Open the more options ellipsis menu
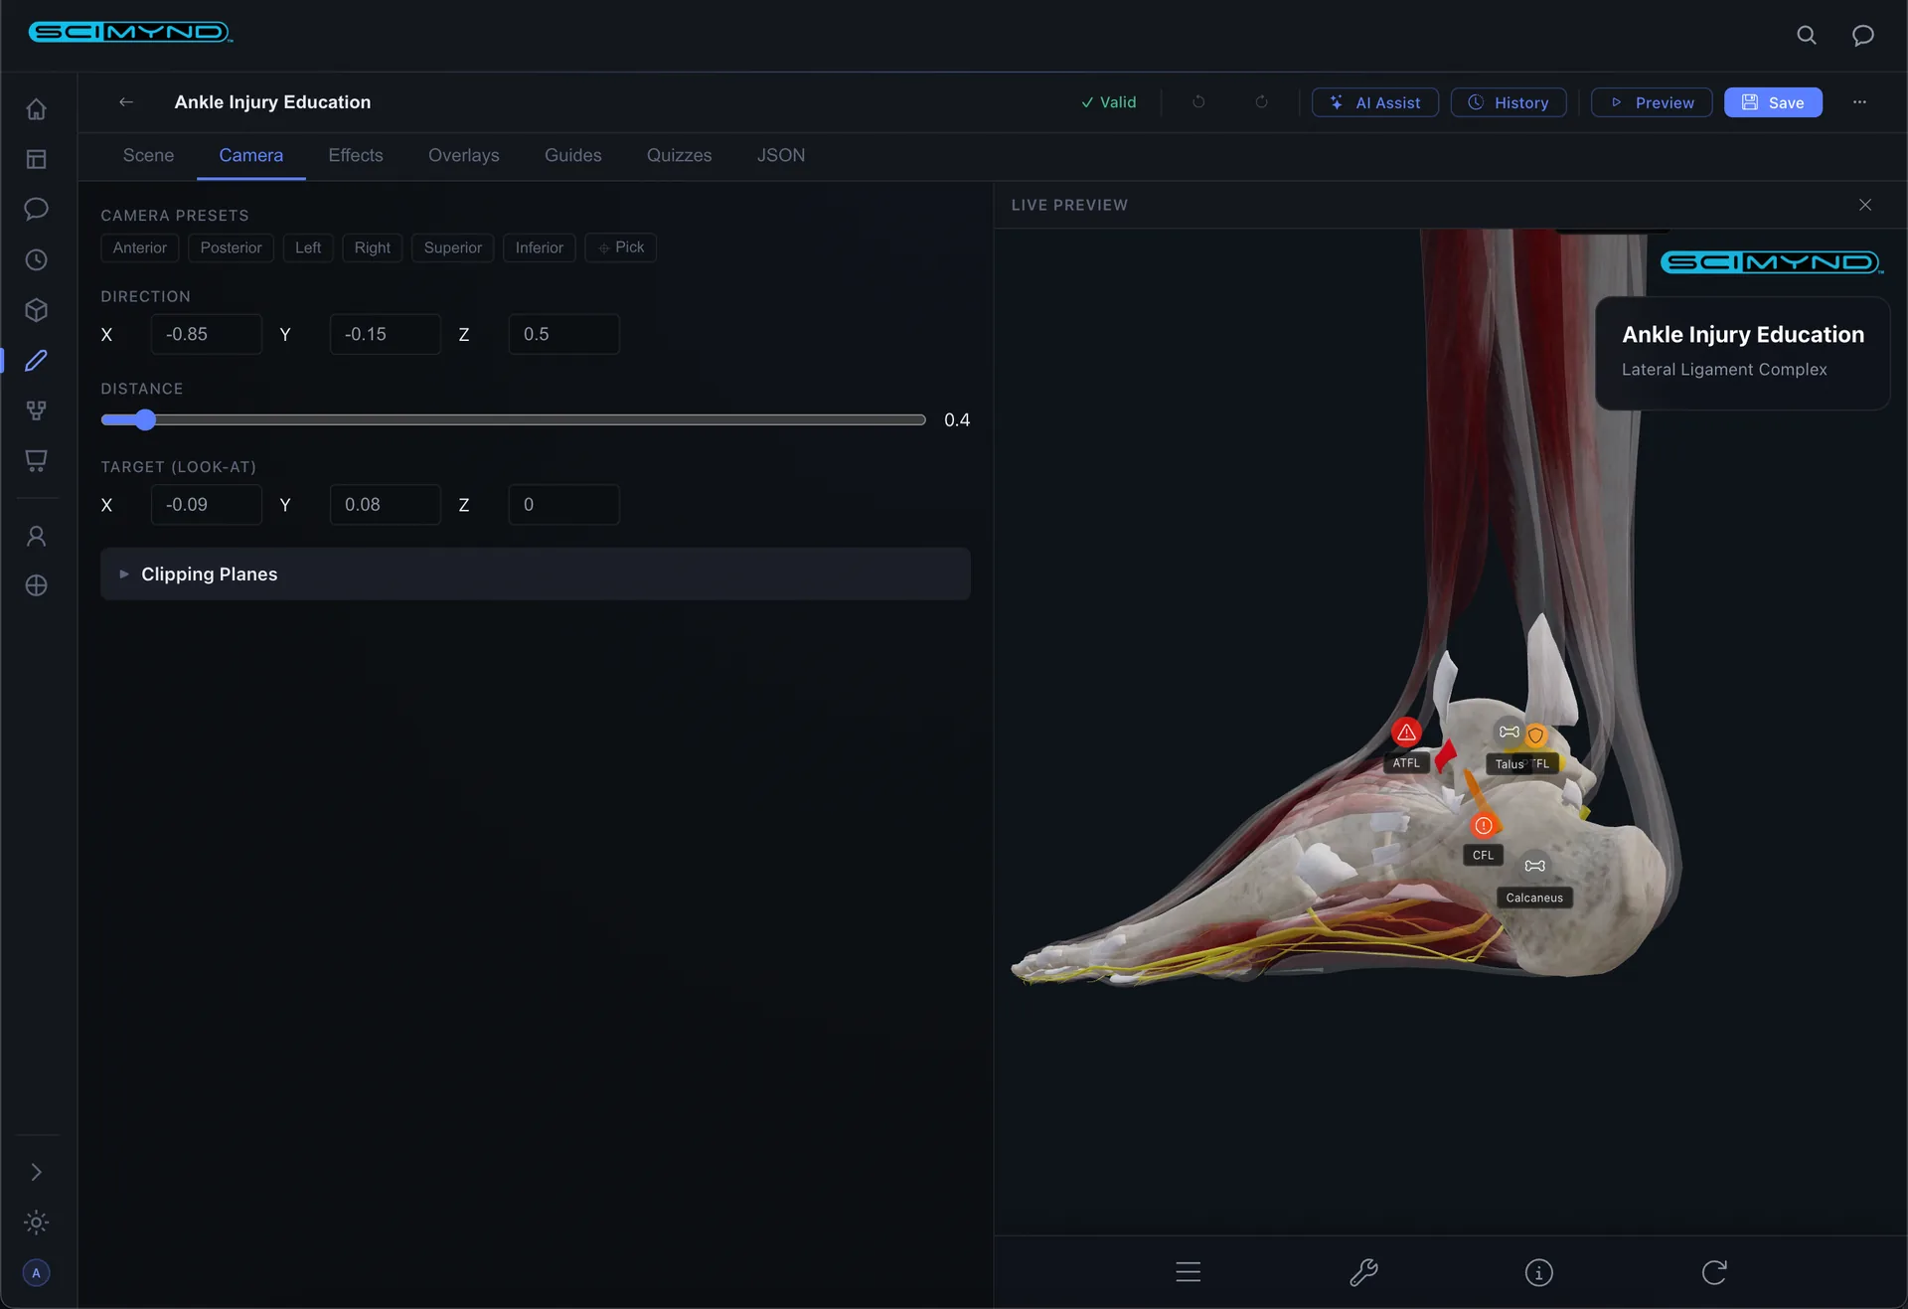This screenshot has width=1908, height=1309. coord(1859,102)
